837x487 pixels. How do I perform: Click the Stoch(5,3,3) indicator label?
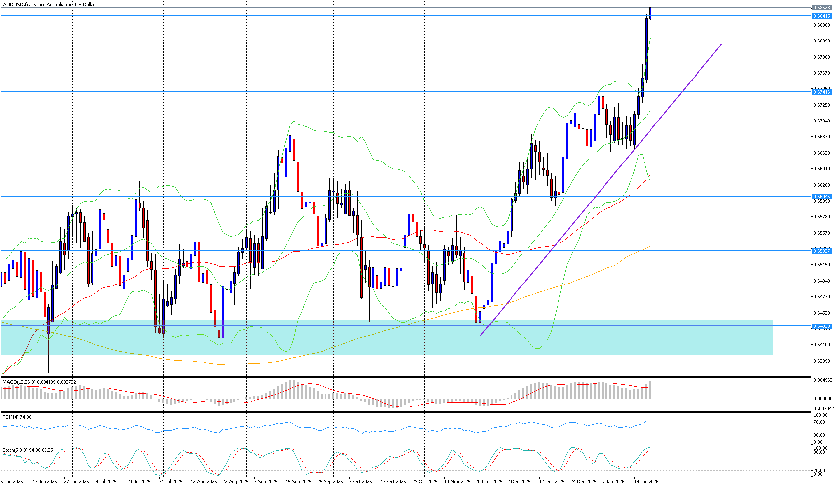28,450
